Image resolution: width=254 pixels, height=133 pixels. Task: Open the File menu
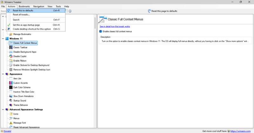click(3, 6)
